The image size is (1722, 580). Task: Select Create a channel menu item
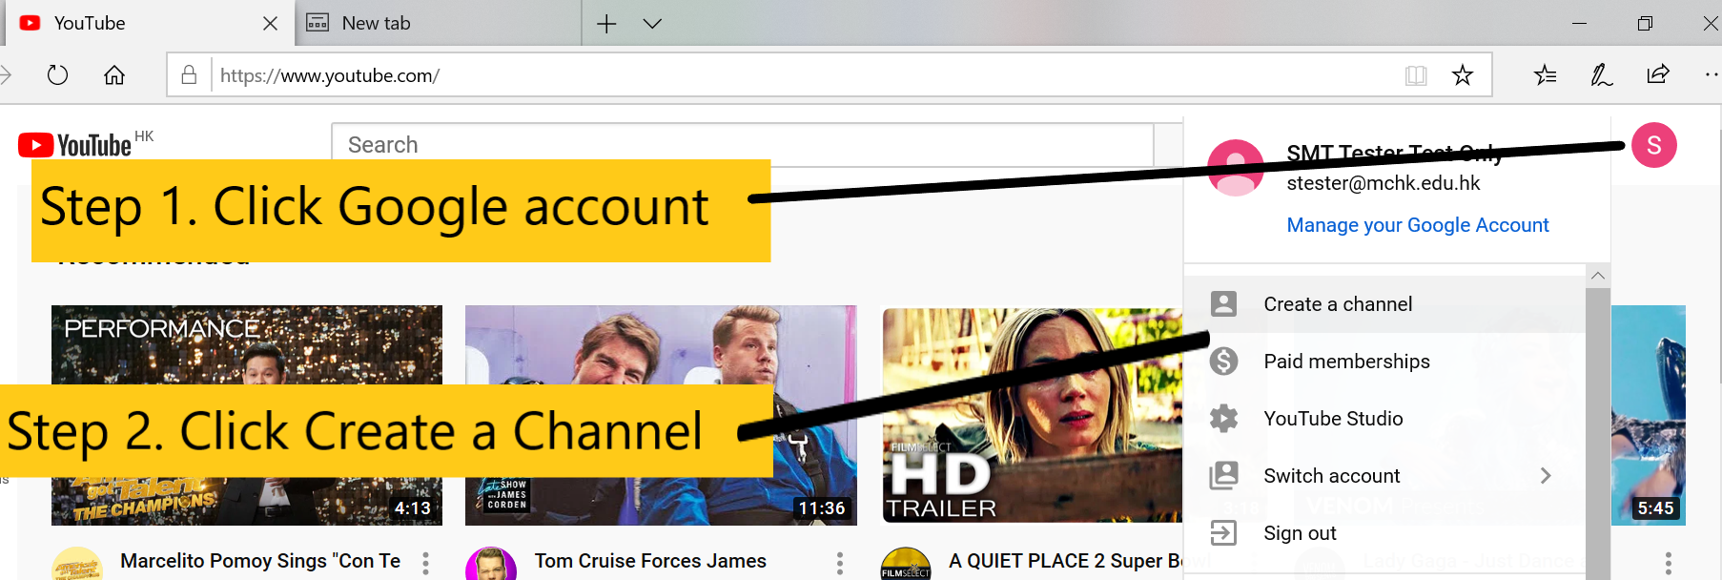point(1384,304)
